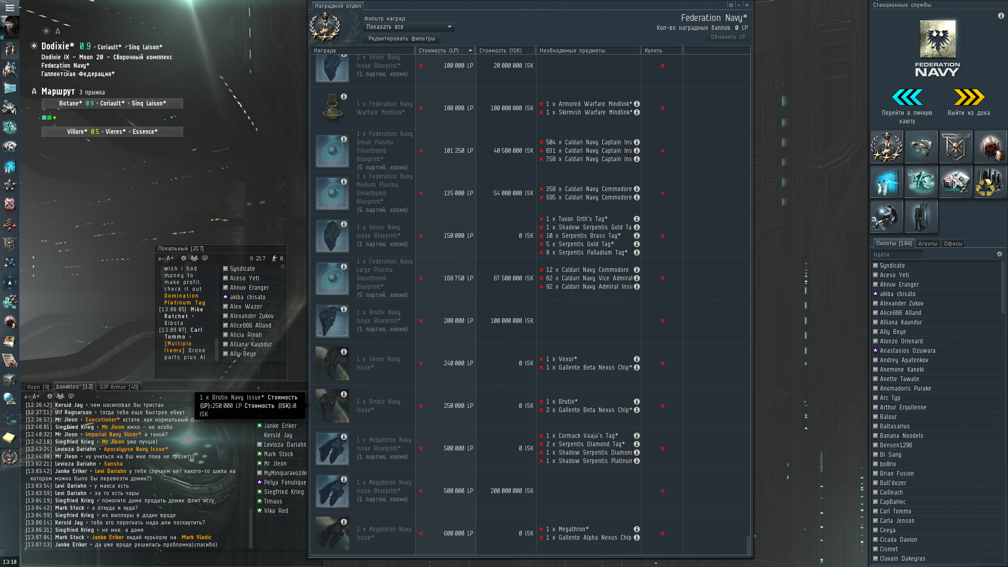The height and width of the screenshot is (567, 1008).
Task: Sort by Необходимые предметы column header
Action: pyautogui.click(x=588, y=50)
